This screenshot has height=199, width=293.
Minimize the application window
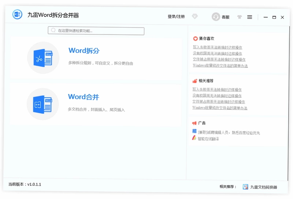pos(266,17)
